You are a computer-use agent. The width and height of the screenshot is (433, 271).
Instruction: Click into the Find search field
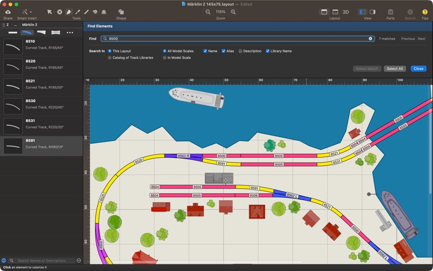[238, 38]
